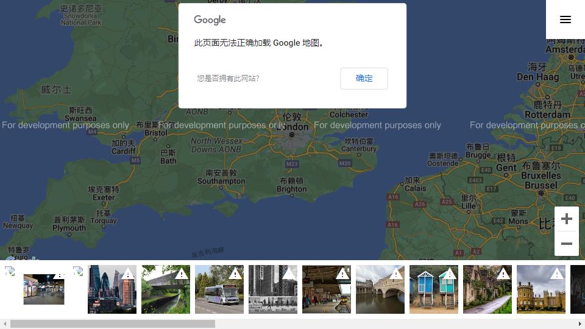This screenshot has width=585, height=329.
Task: Click the warning triangle on the canal bridge photo
Action: pos(182,274)
